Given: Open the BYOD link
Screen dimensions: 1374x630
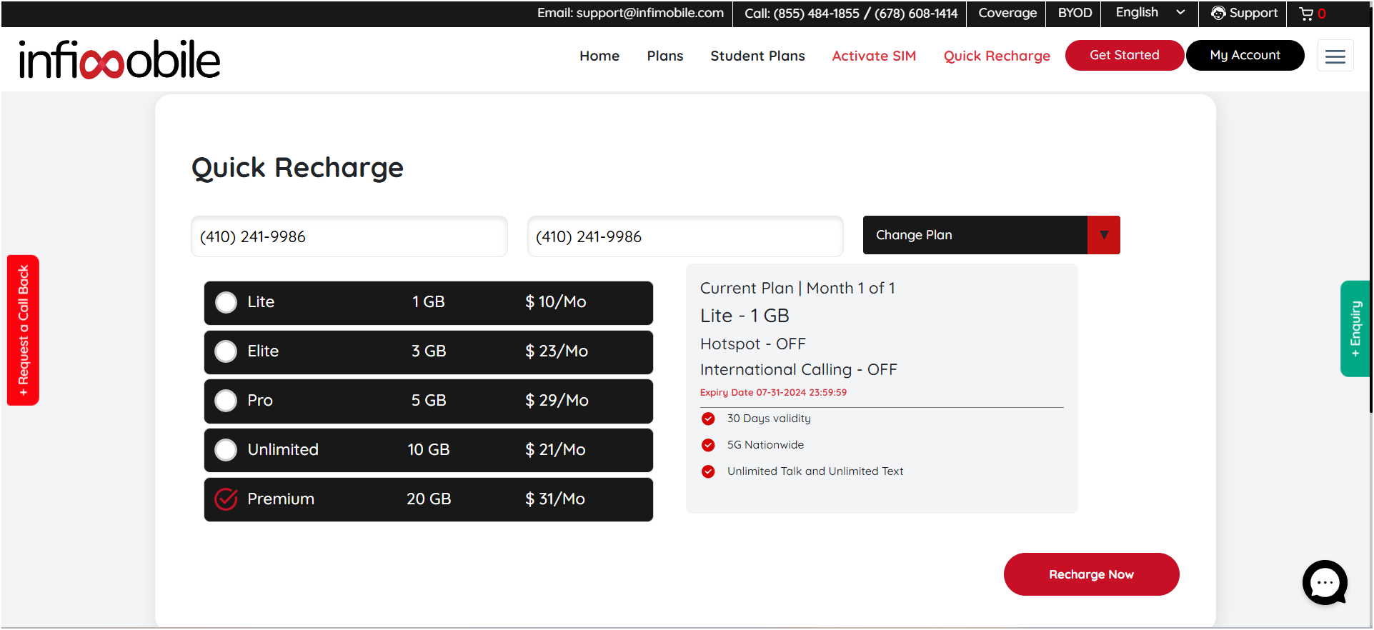Looking at the screenshot, I should (x=1075, y=13).
